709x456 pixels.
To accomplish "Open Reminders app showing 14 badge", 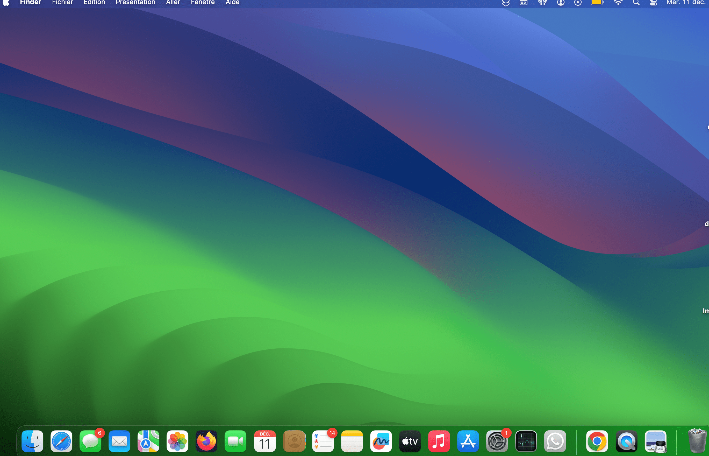I will [x=323, y=441].
